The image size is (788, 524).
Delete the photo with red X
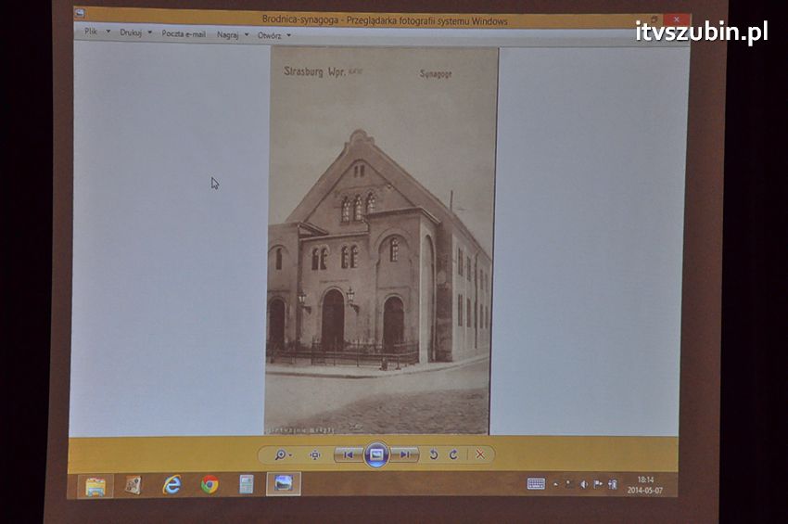tap(480, 454)
